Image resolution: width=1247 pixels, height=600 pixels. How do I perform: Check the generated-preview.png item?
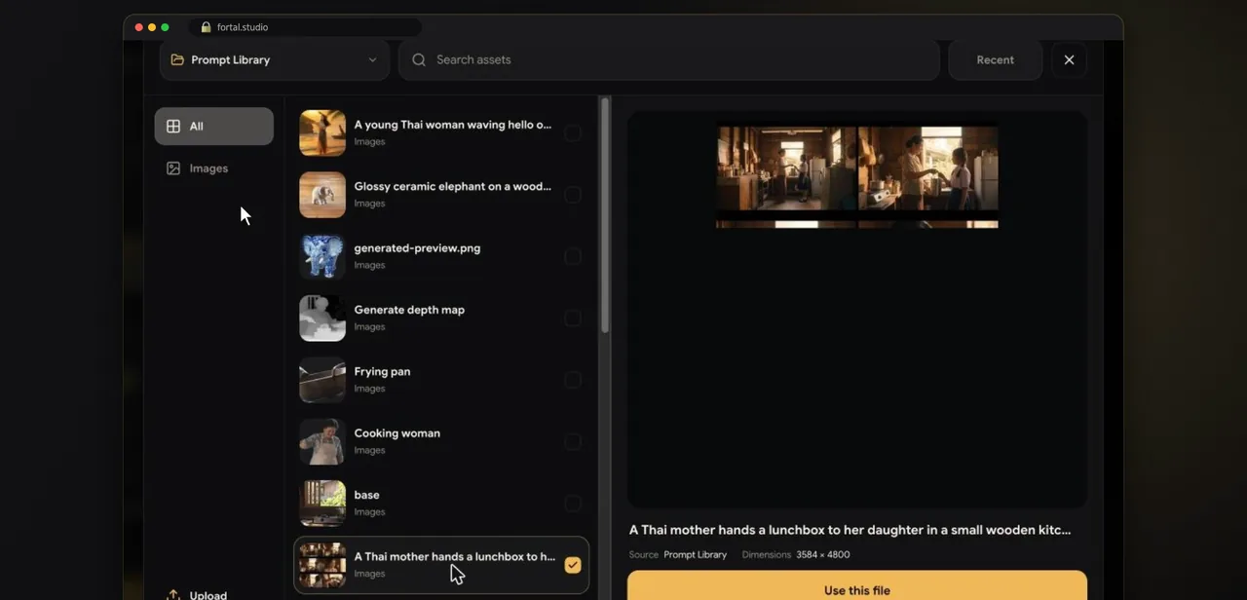click(x=573, y=256)
